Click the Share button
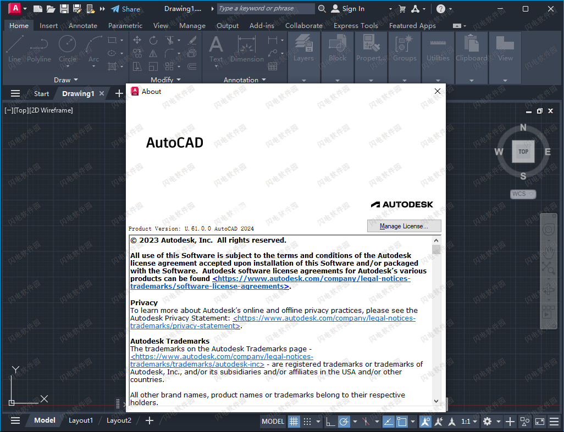The height and width of the screenshot is (432, 564). [x=125, y=9]
